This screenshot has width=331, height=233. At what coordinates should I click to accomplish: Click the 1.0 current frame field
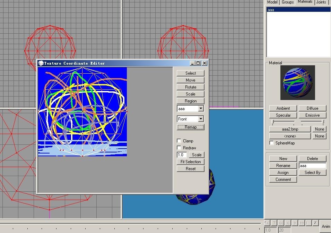tap(270, 230)
